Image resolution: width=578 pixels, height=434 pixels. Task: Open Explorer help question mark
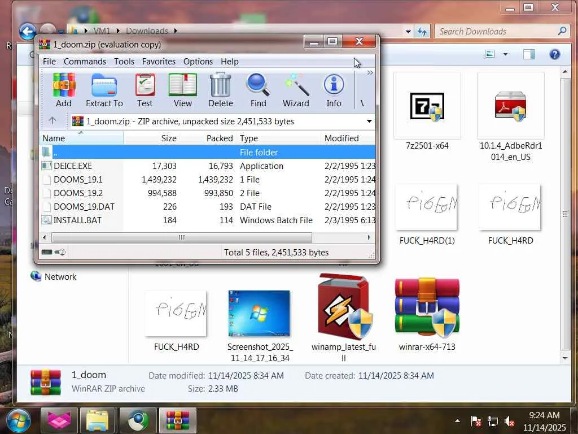pyautogui.click(x=554, y=54)
